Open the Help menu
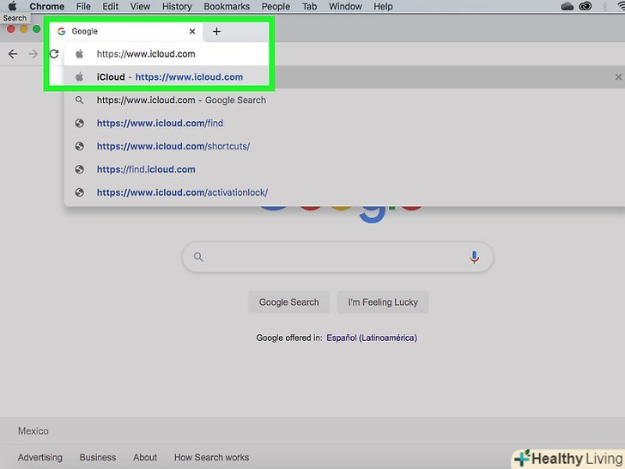The width and height of the screenshot is (625, 469). coord(383,6)
